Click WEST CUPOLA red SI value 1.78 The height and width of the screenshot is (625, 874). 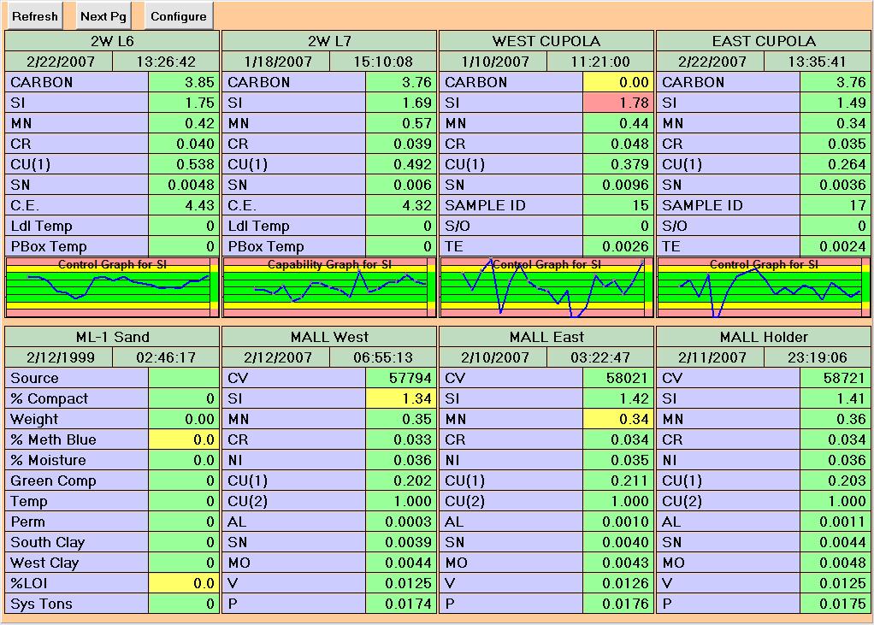pos(618,103)
